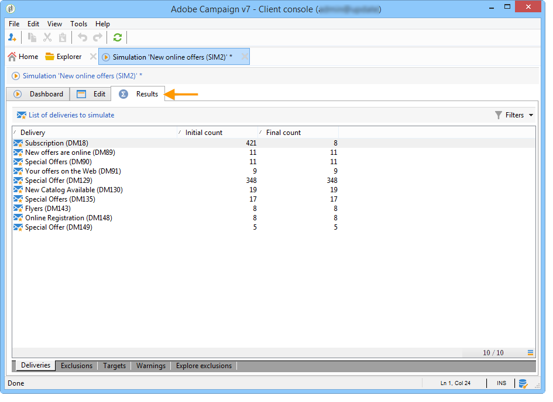Open the Explore exclusions tab

tap(204, 366)
